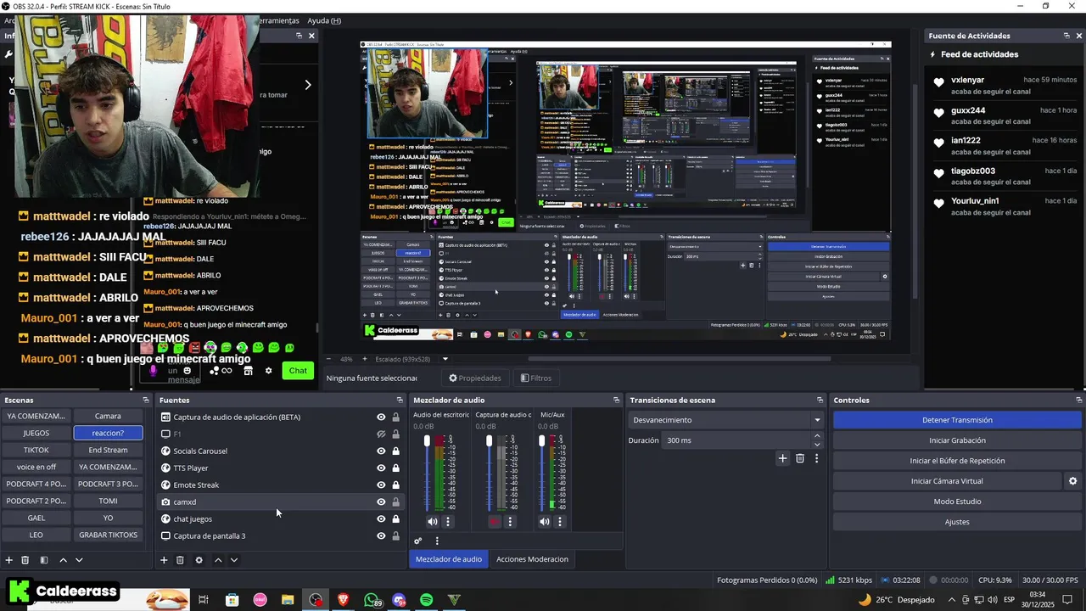Screen dimensions: 1086x611
Task: Mute the Audio del escritorio channel
Action: (433, 522)
